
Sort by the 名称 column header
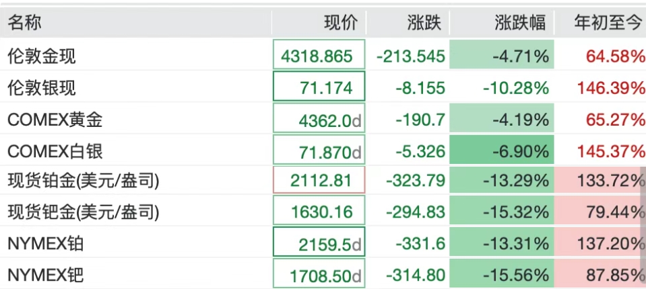[x=25, y=23]
